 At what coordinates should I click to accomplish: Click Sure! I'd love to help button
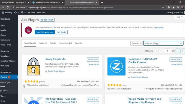pyautogui.click(x=45, y=32)
